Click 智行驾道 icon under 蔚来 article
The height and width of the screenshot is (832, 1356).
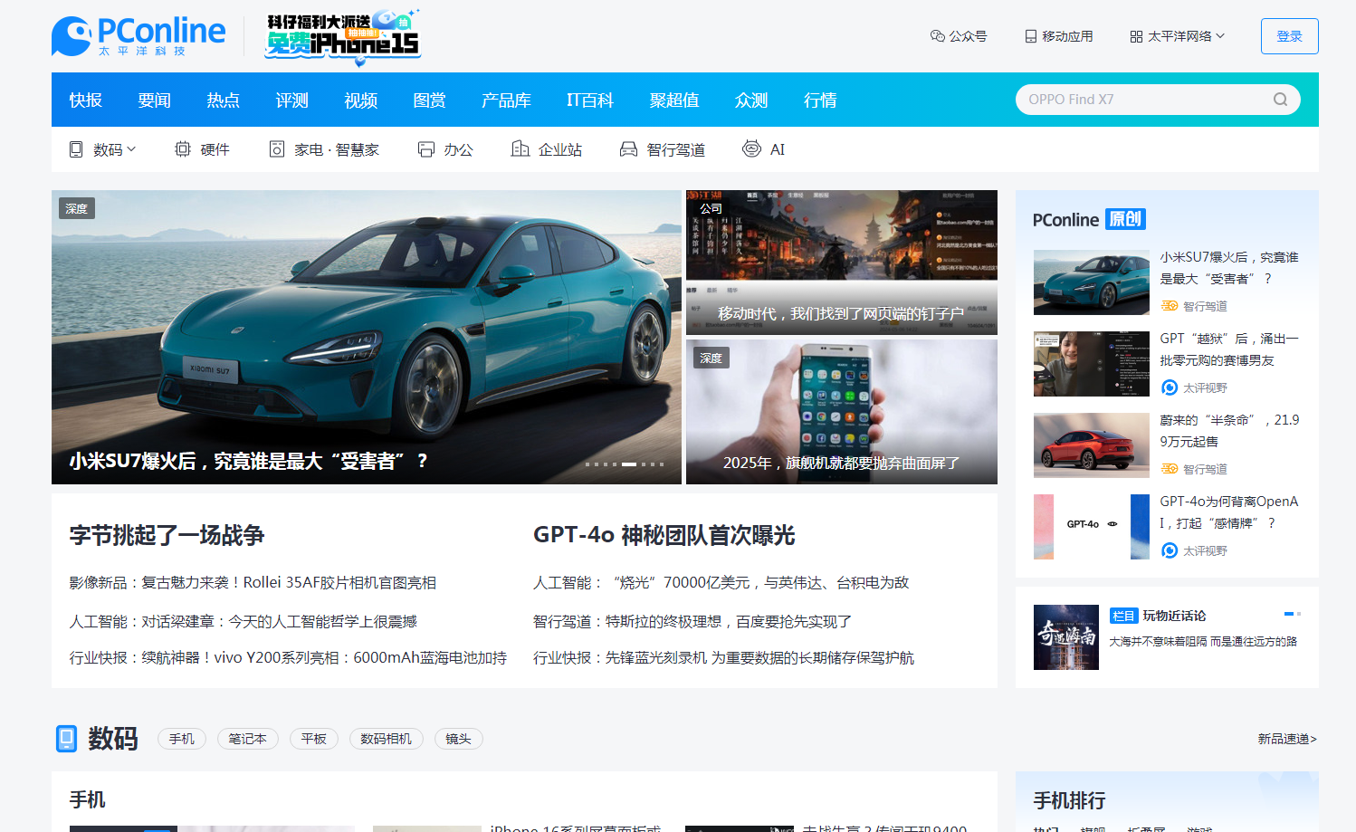[1170, 469]
